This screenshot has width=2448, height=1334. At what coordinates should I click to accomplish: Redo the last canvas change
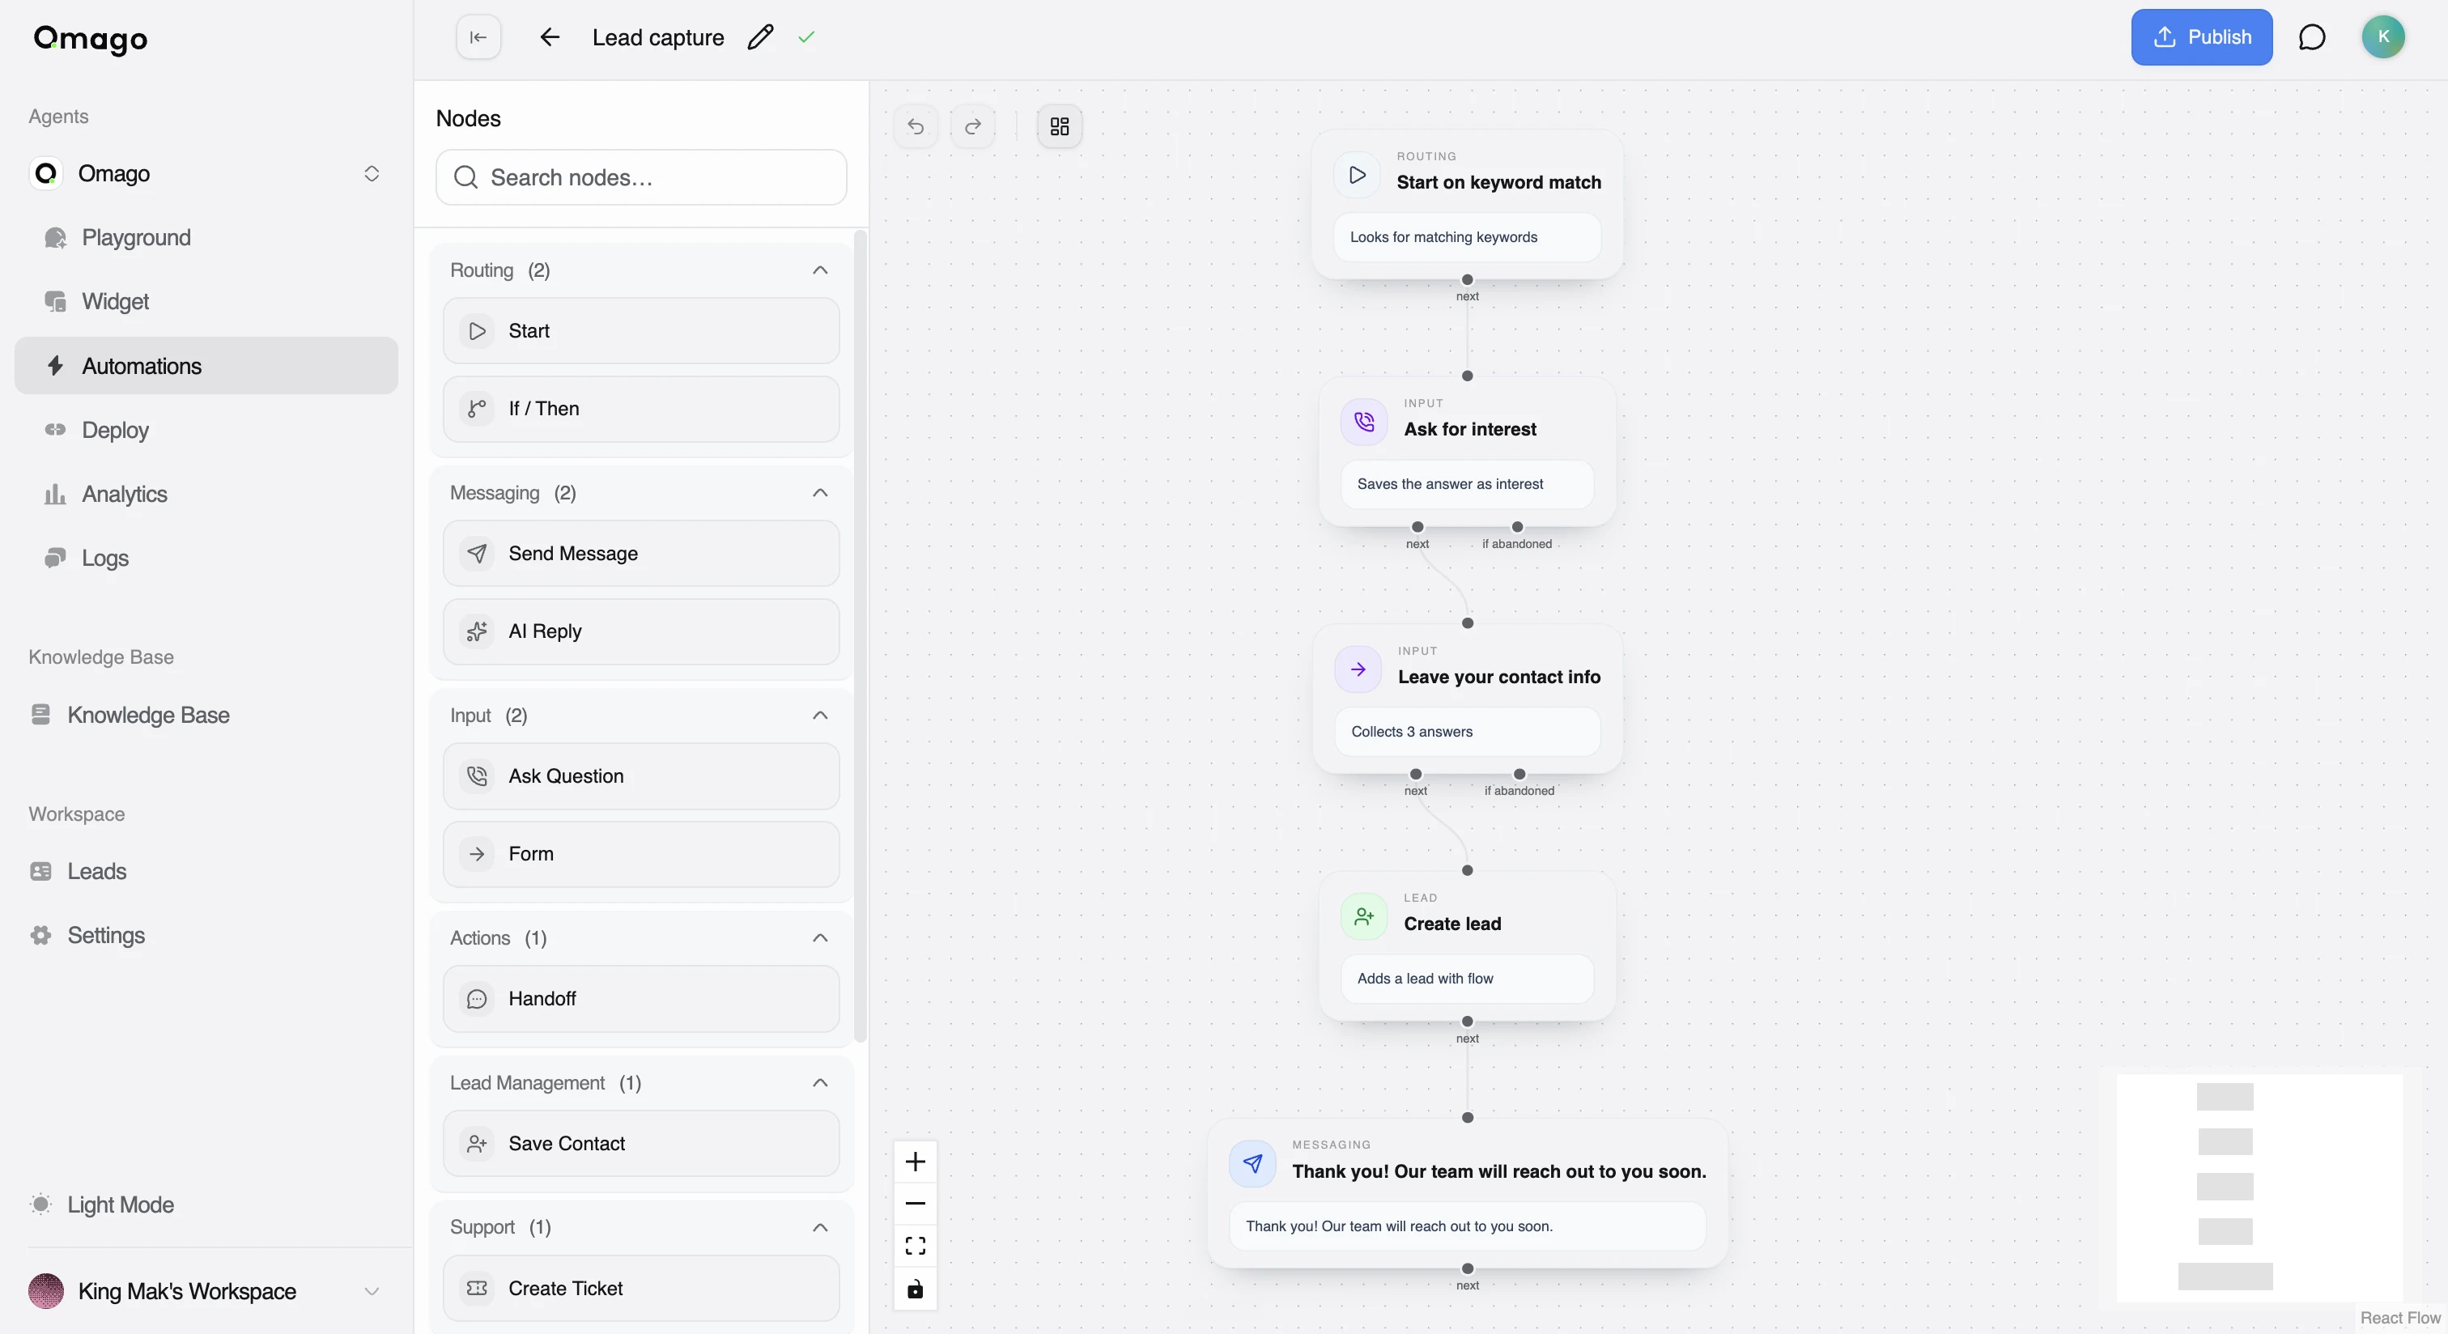(x=972, y=126)
